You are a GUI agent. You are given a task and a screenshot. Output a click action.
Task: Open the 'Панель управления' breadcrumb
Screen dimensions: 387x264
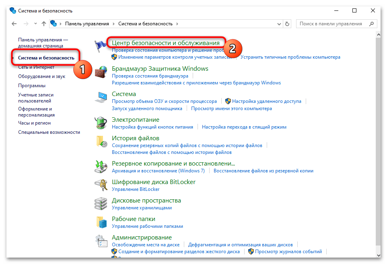(87, 24)
